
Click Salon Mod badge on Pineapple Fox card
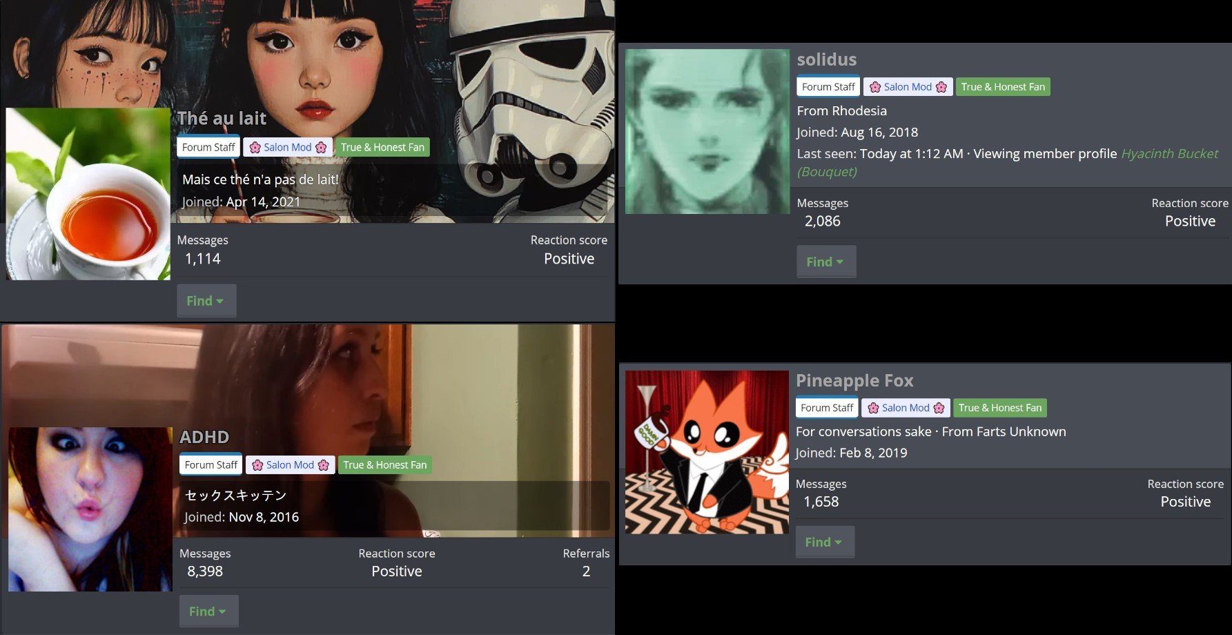[x=905, y=408]
